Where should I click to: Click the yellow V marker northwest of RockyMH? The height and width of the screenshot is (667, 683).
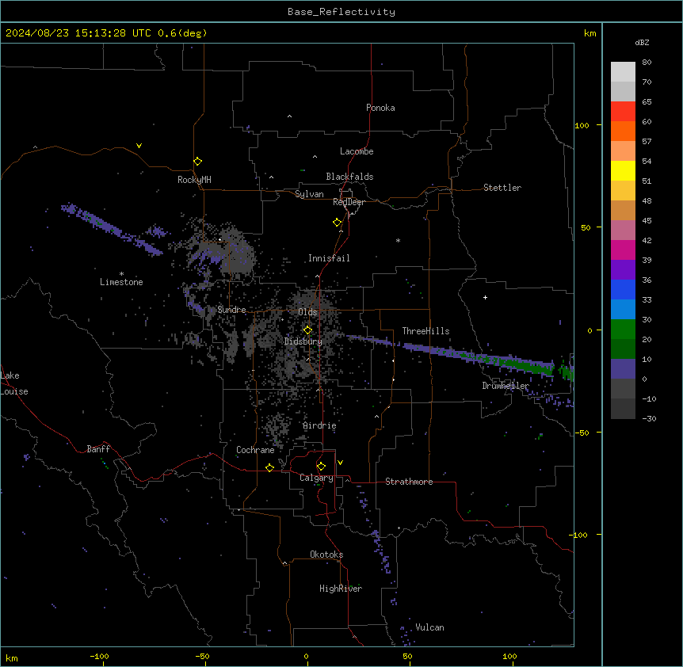tap(139, 146)
